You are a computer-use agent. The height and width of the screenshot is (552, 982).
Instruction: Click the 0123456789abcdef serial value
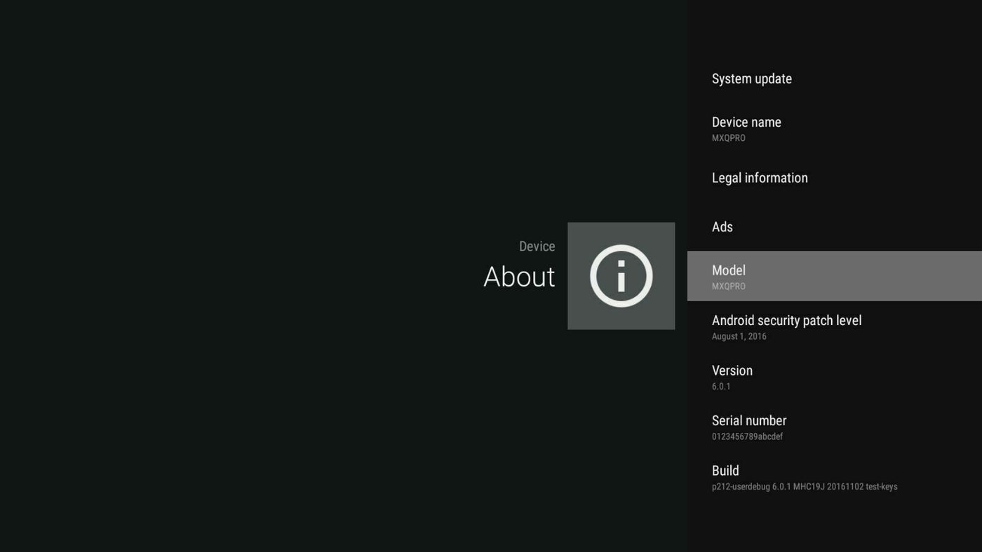(x=746, y=437)
